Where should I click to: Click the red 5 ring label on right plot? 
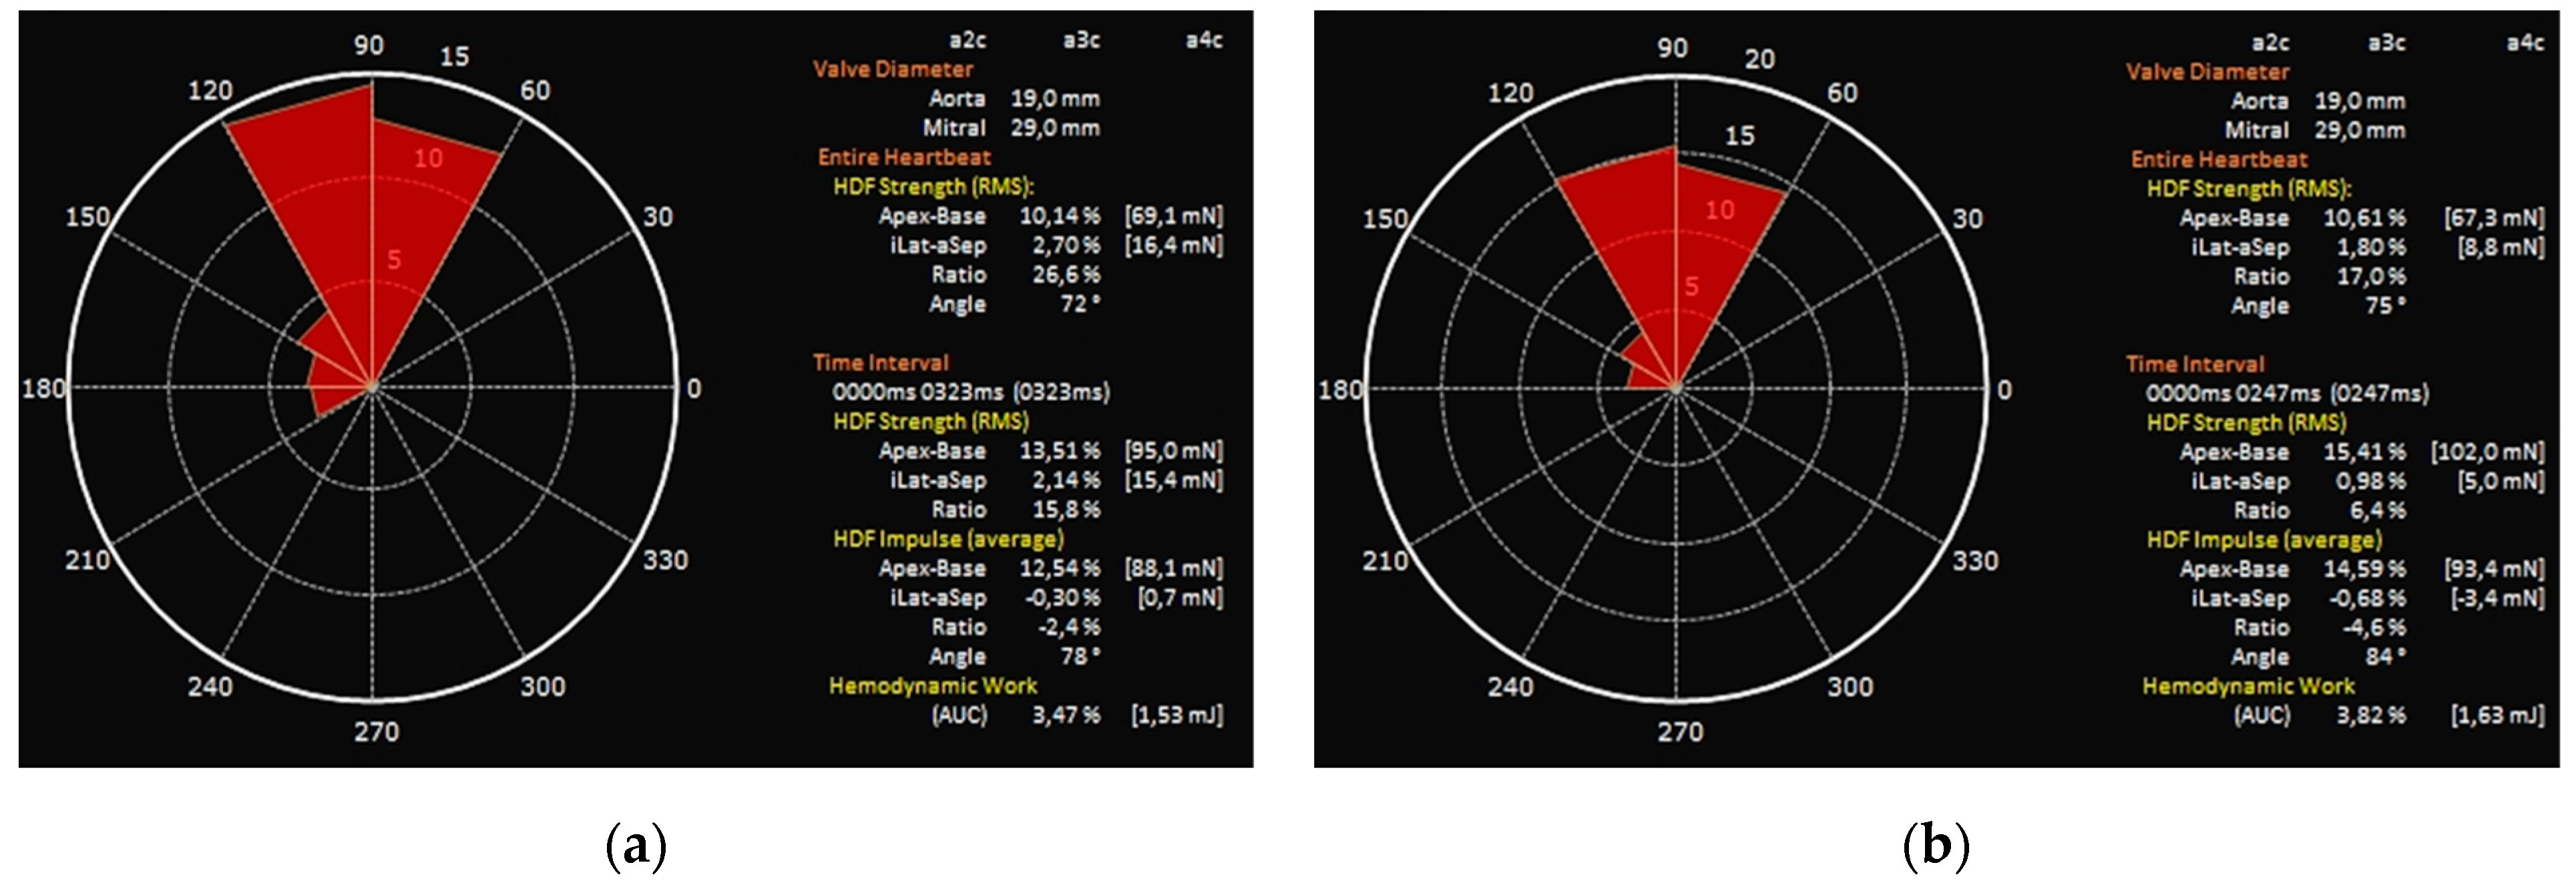[x=1691, y=287]
